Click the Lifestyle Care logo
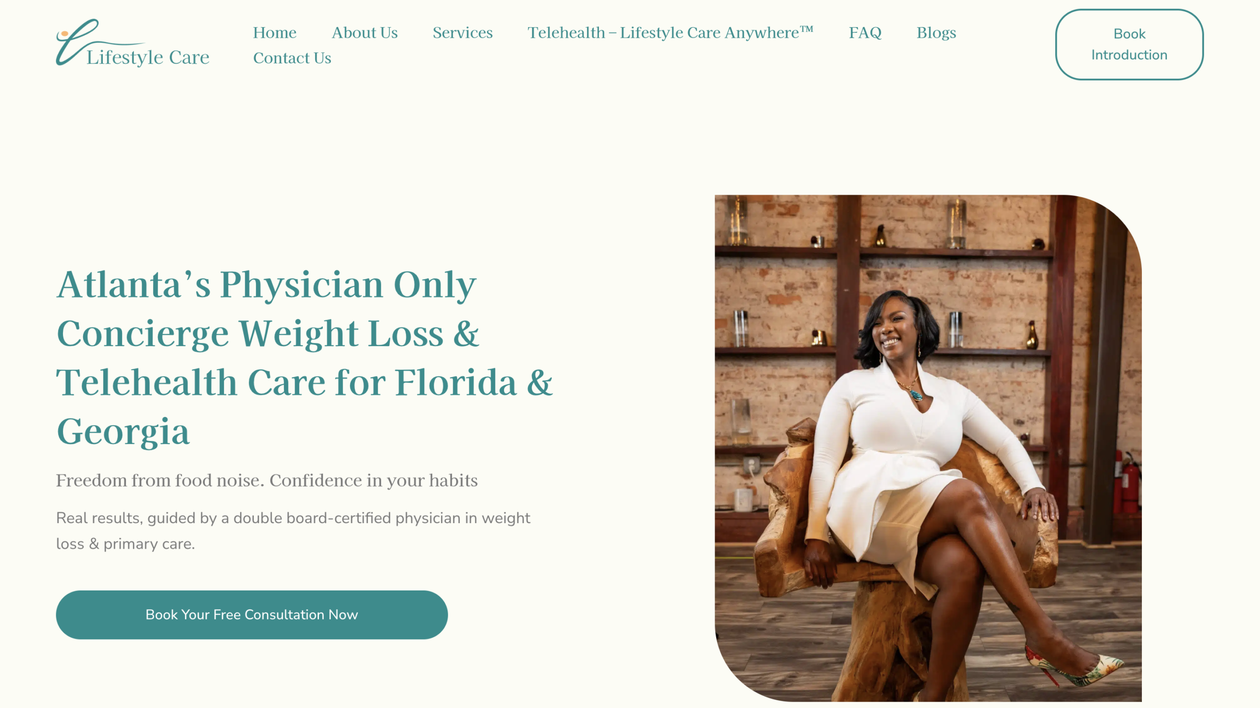Screen dimensions: 1260x708 point(133,43)
